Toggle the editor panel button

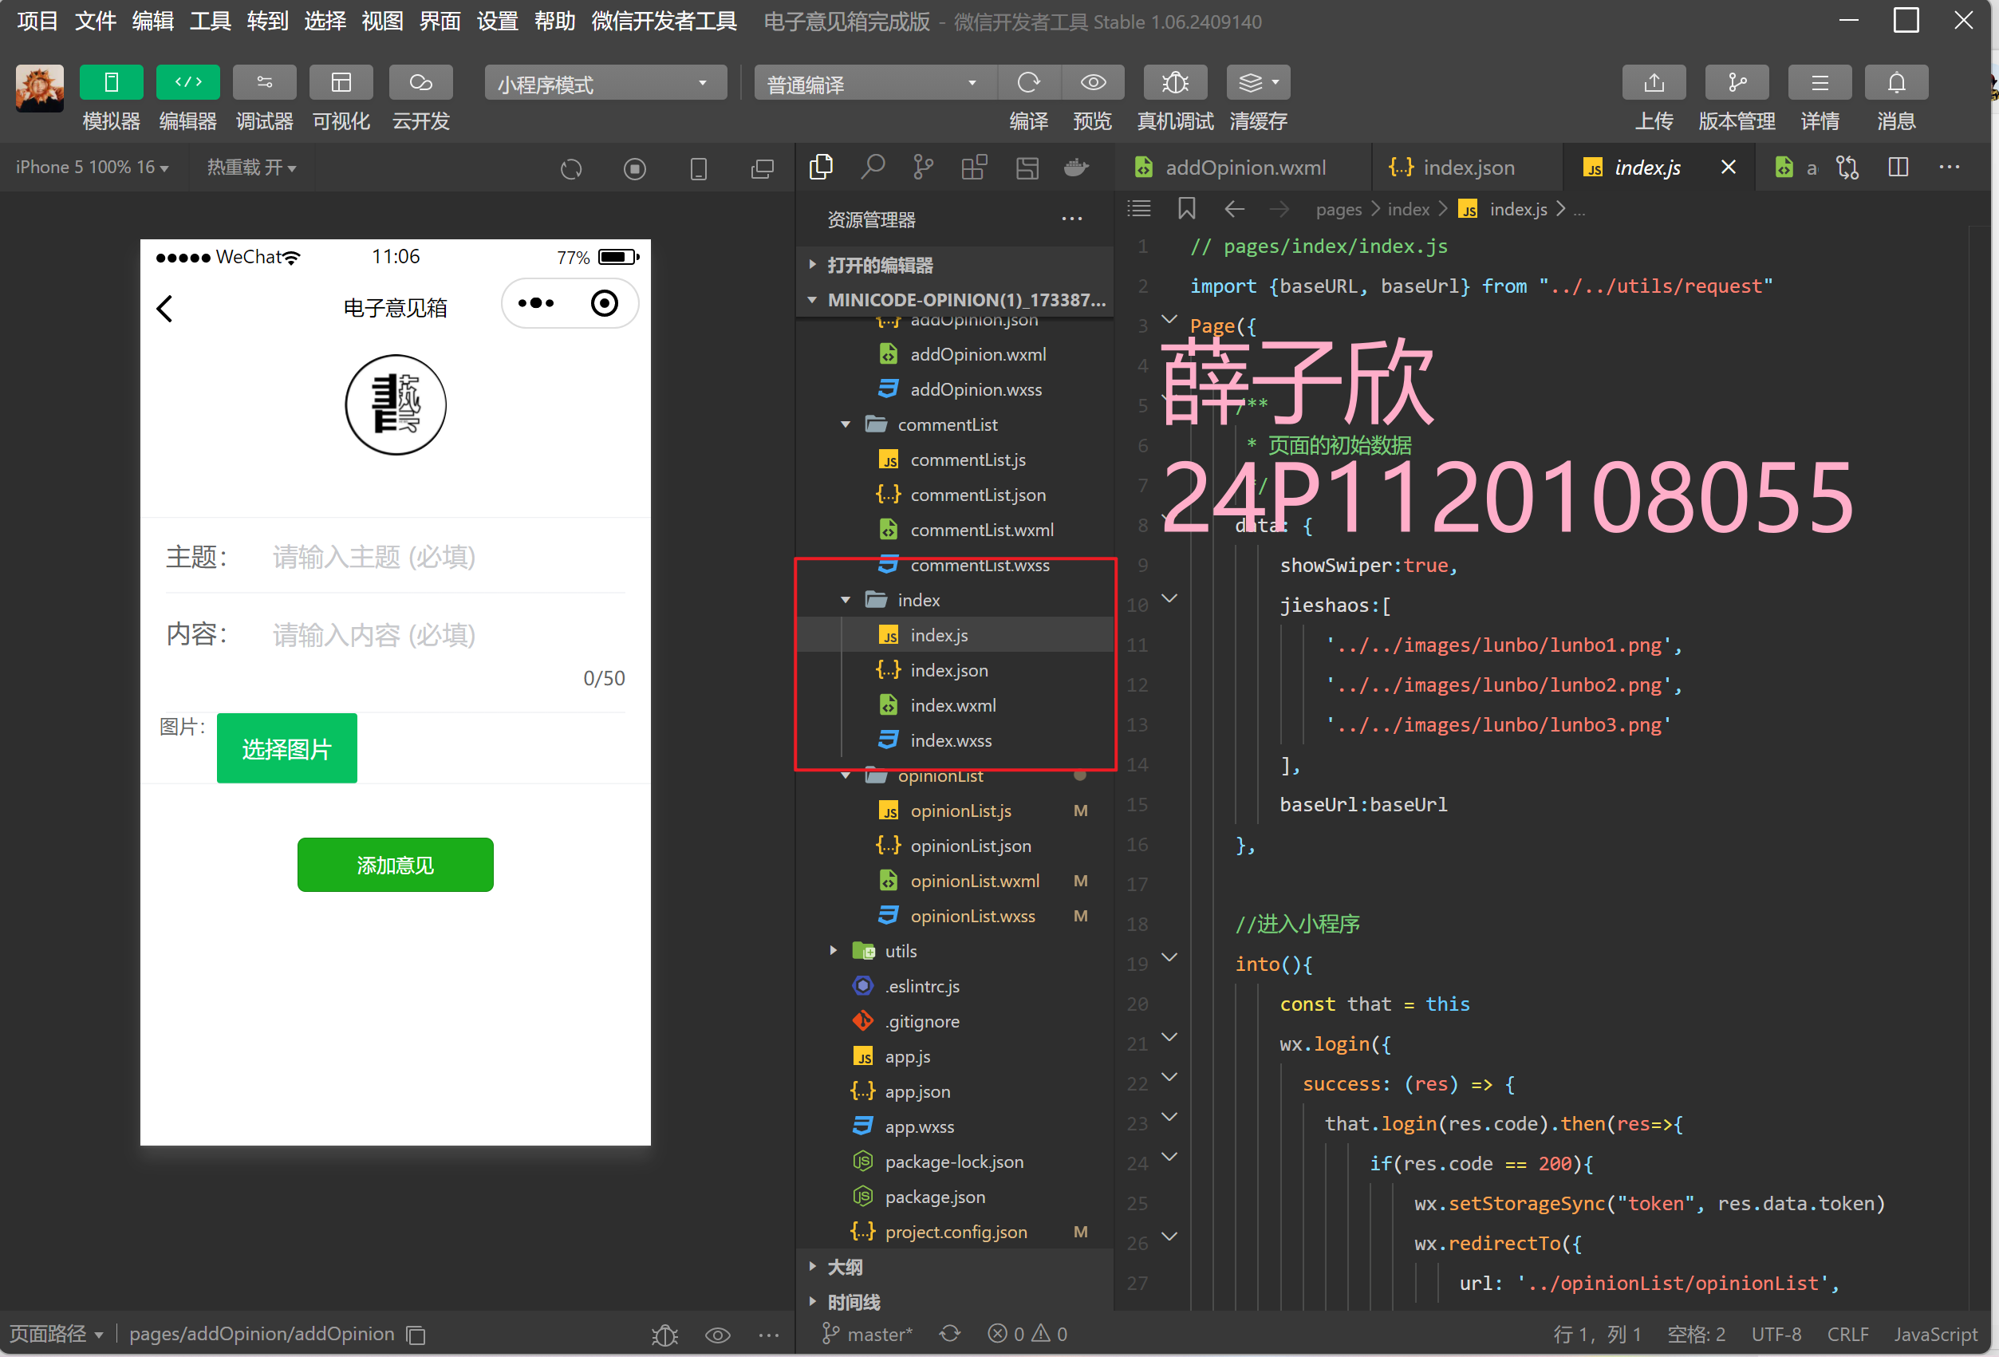coord(187,83)
